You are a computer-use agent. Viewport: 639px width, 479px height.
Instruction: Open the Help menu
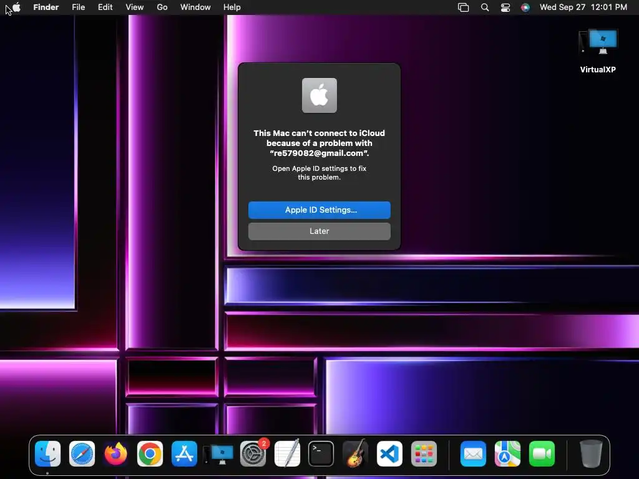click(x=232, y=7)
